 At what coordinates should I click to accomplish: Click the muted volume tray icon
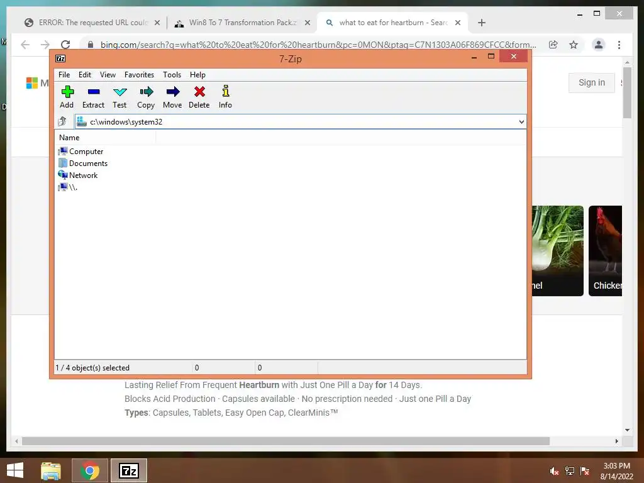point(554,471)
